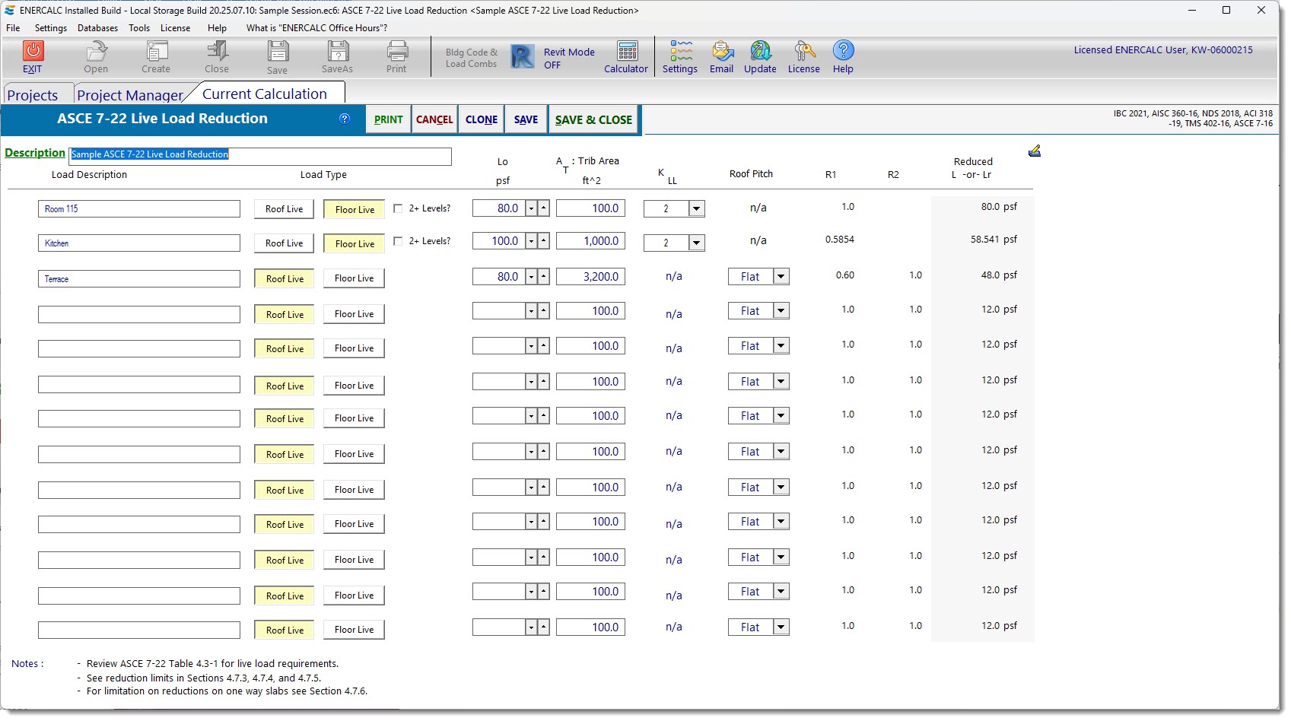Viewport: 1291px width, 721px height.
Task: Click the blue help icon beside calculation title
Action: pyautogui.click(x=345, y=119)
